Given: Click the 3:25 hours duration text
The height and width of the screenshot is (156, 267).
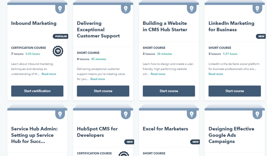Looking at the screenshot, I should (x=32, y=54).
